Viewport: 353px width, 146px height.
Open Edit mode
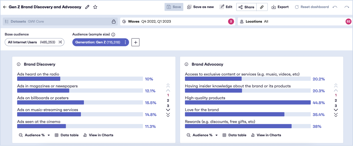226,7
